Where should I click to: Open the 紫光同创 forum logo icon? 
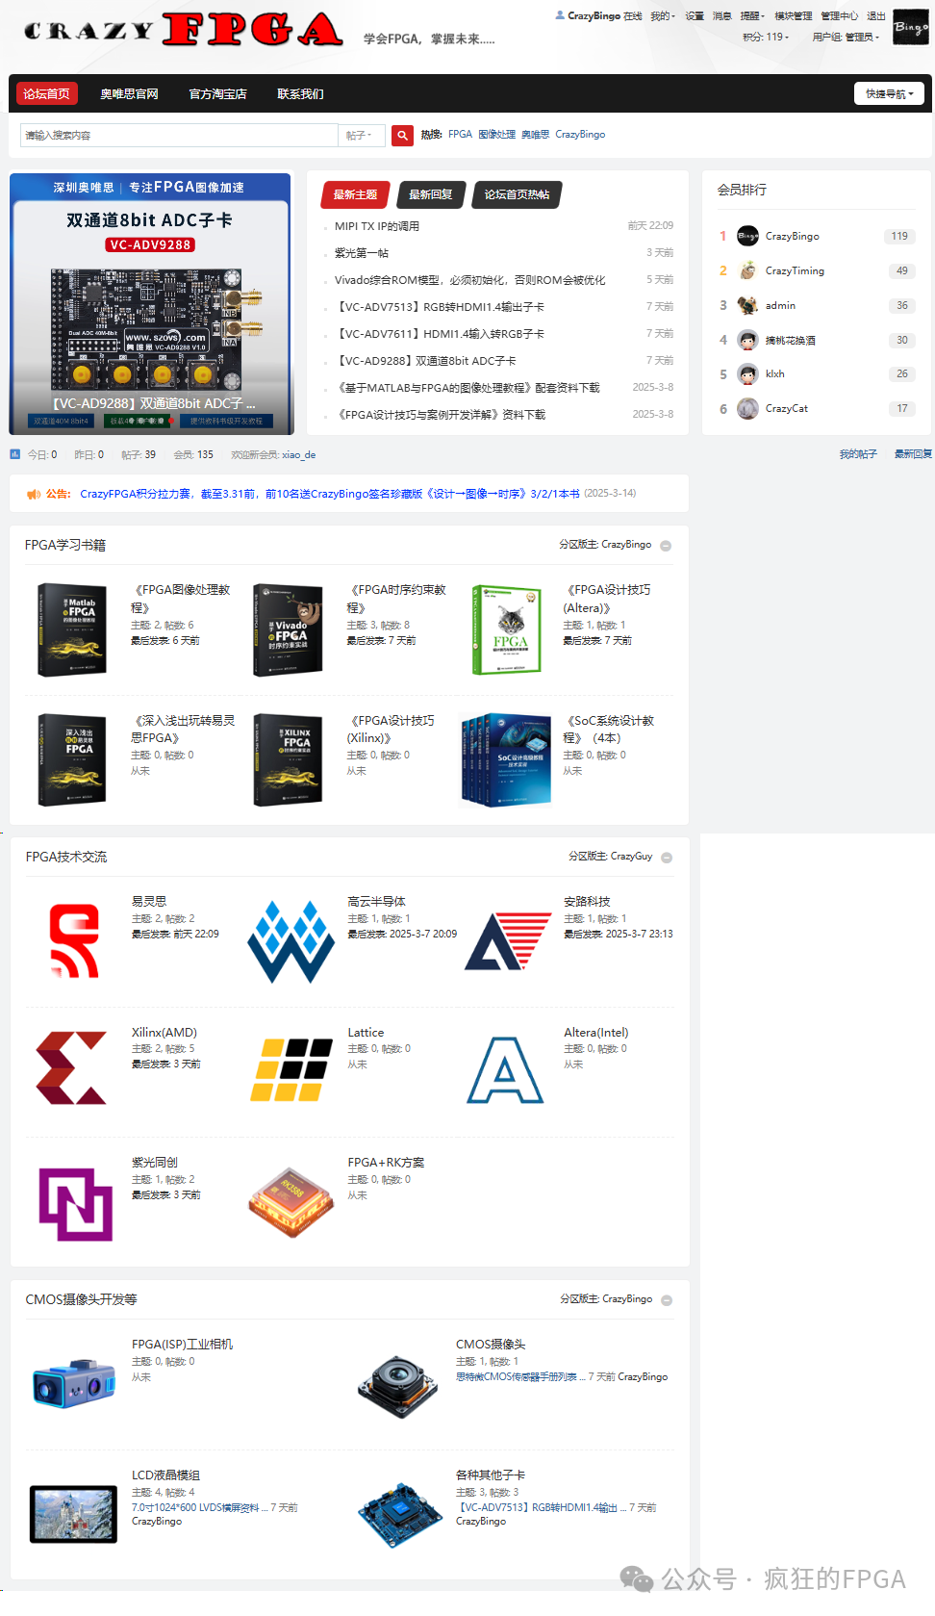point(75,1203)
